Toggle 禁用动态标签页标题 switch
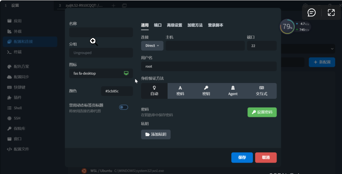This screenshot has height=174, width=342. tap(123, 107)
